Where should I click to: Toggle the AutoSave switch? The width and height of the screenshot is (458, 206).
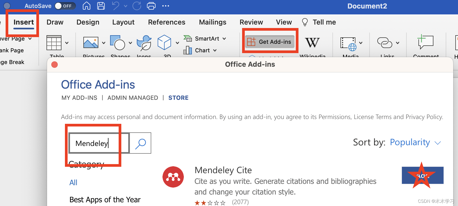pos(65,6)
